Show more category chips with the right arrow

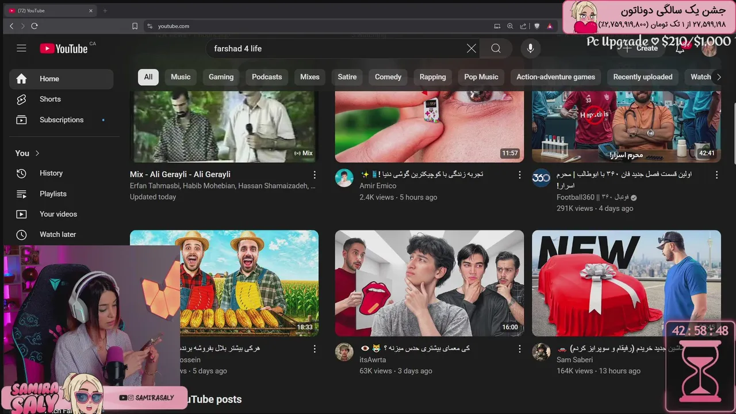coord(718,76)
